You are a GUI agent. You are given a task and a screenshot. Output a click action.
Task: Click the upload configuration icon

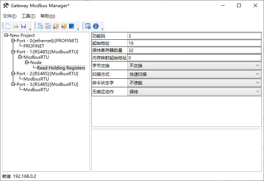pos(64,26)
